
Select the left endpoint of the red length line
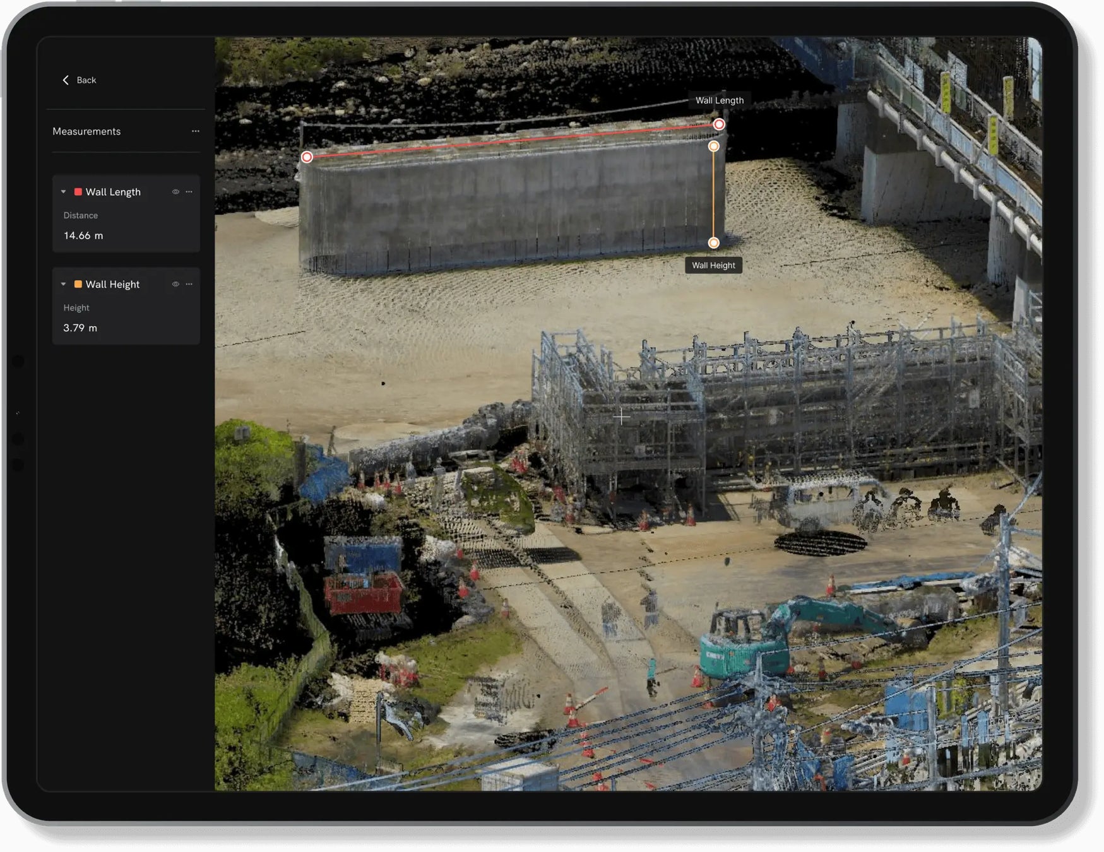307,157
